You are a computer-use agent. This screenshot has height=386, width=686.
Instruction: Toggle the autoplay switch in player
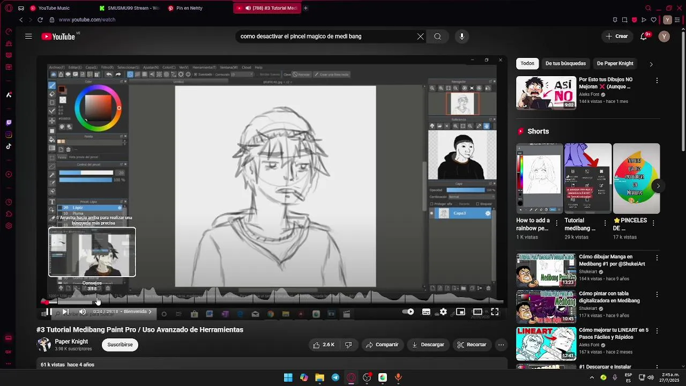[408, 311]
